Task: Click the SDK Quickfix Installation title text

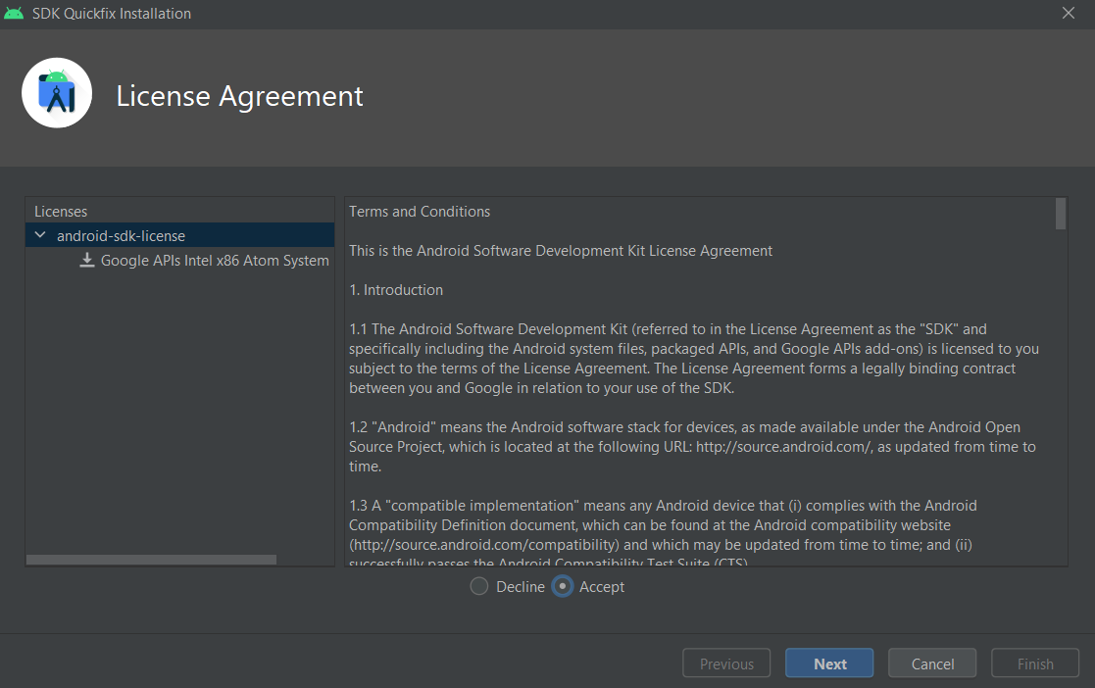Action: pos(112,14)
